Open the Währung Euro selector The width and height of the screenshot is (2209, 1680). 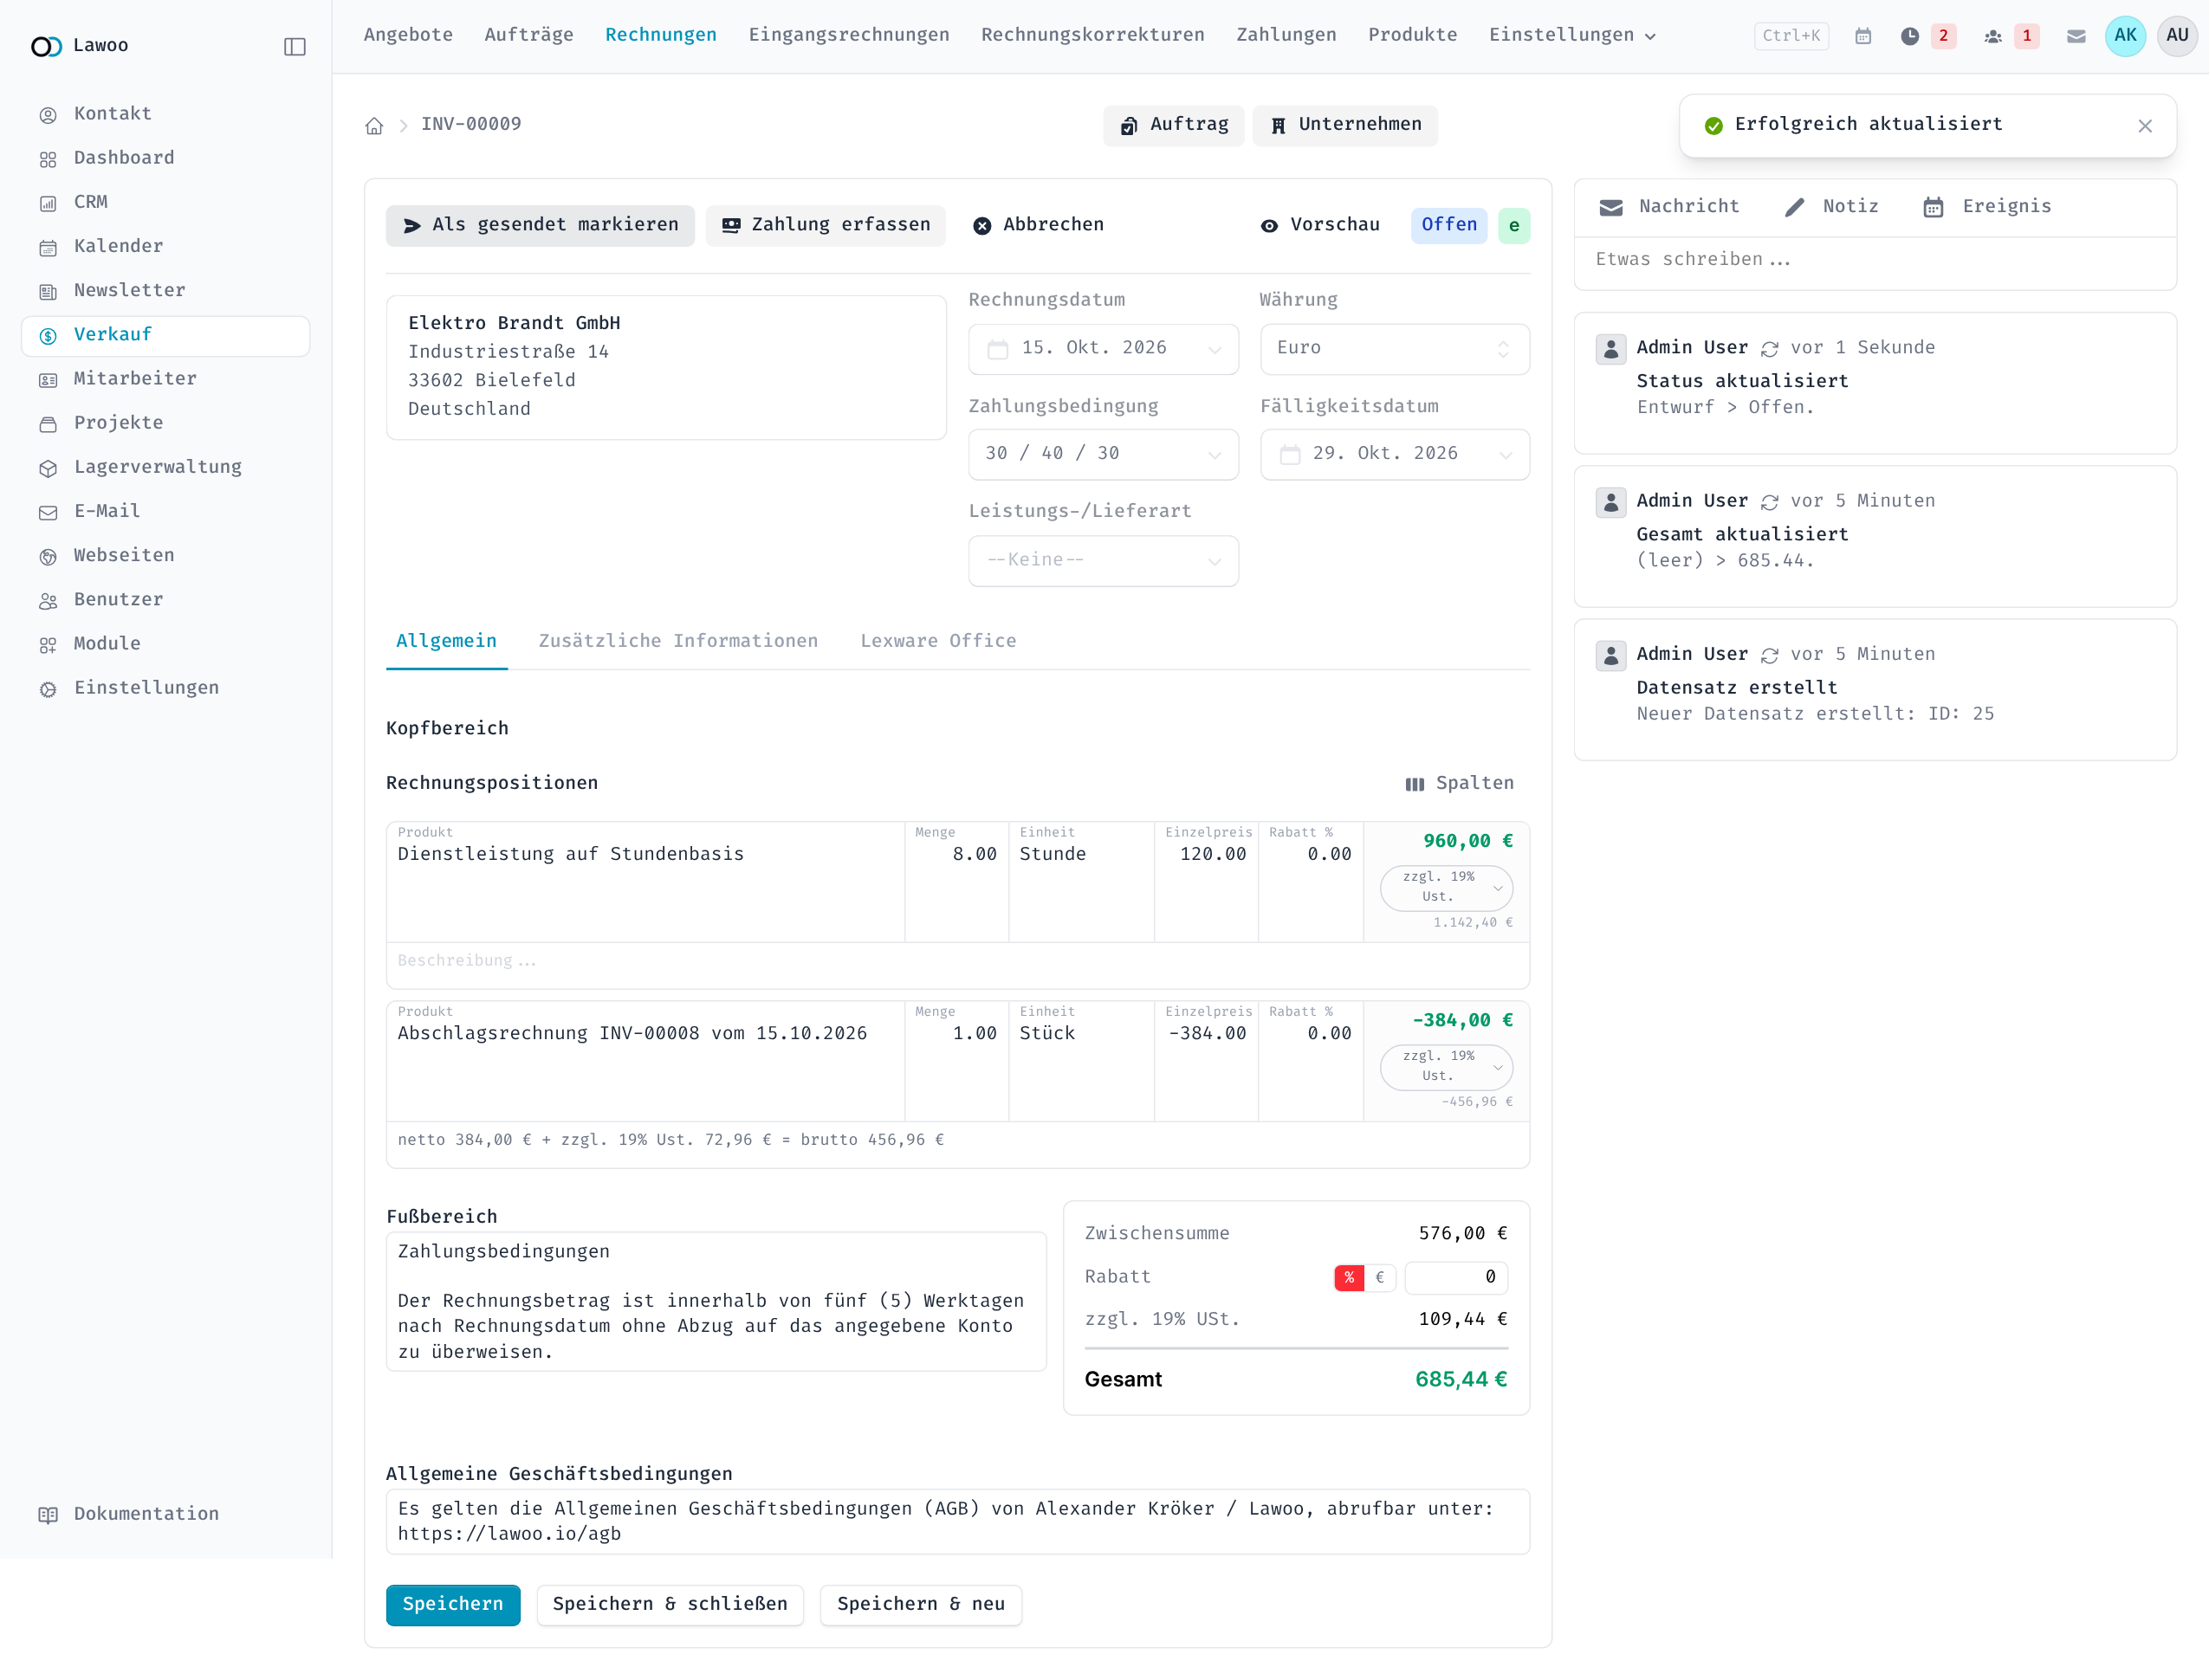[x=1394, y=348]
